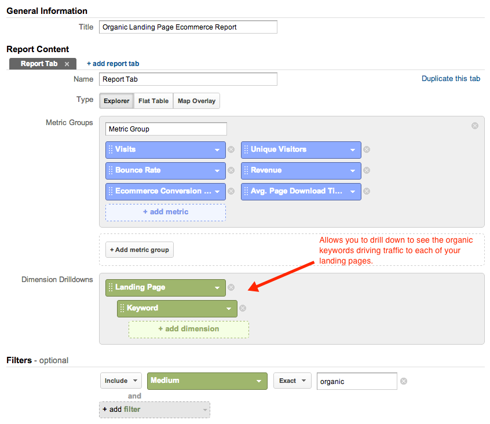The height and width of the screenshot is (424, 490).
Task: Remove the Unique Visitors metric
Action: point(367,149)
